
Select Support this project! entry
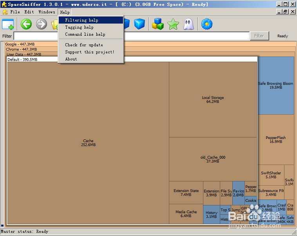91,52
